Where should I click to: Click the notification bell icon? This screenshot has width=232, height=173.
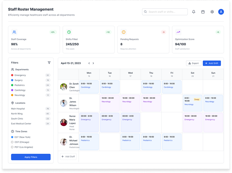194,12
